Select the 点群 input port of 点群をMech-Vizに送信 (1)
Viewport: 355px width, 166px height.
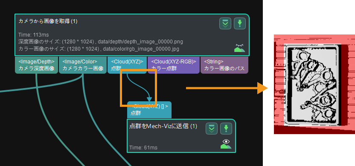(149, 110)
